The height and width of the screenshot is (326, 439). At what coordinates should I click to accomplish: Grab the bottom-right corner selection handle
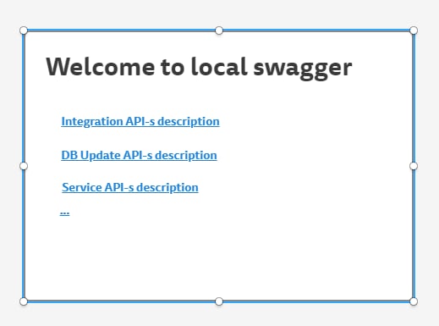[x=414, y=301]
